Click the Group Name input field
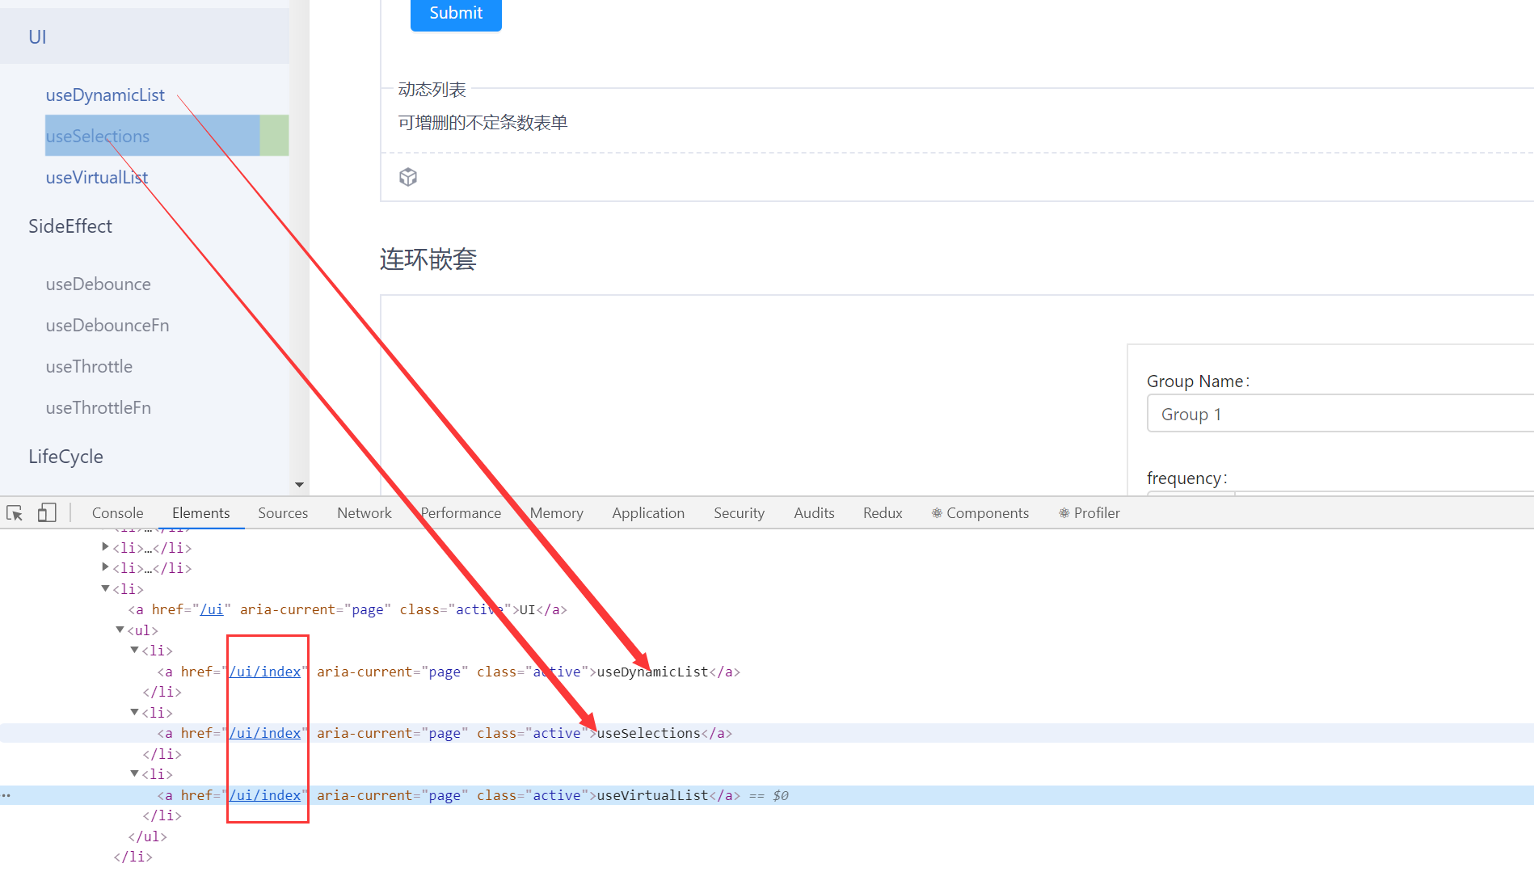This screenshot has height=872, width=1534. click(x=1340, y=414)
